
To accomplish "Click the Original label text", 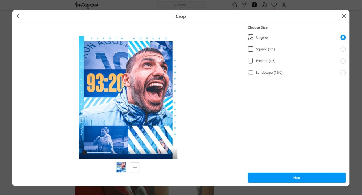I will point(262,37).
